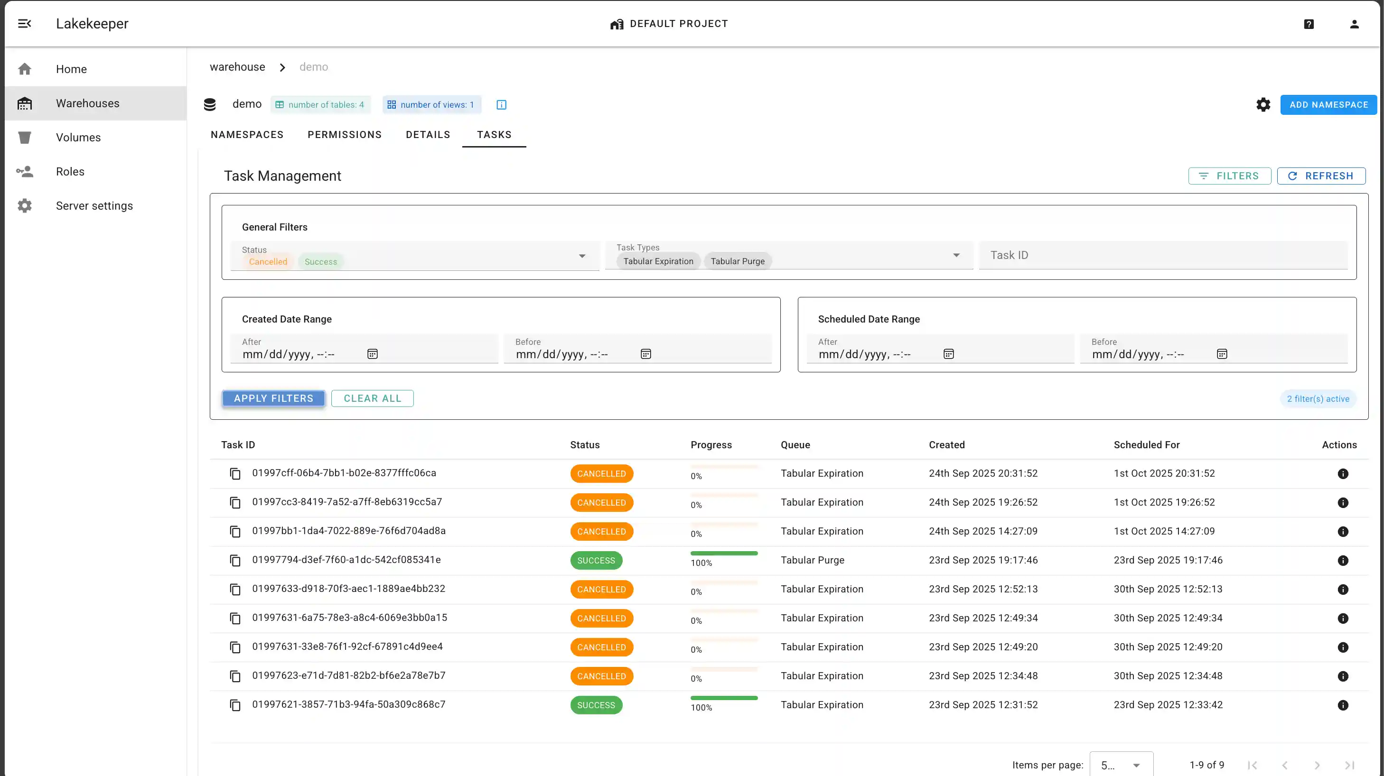Click the warehouse settings gear icon
Image resolution: width=1384 pixels, height=776 pixels.
[1263, 105]
